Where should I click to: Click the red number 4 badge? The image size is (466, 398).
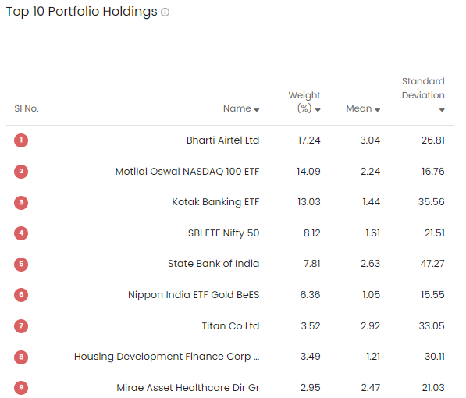(x=21, y=233)
